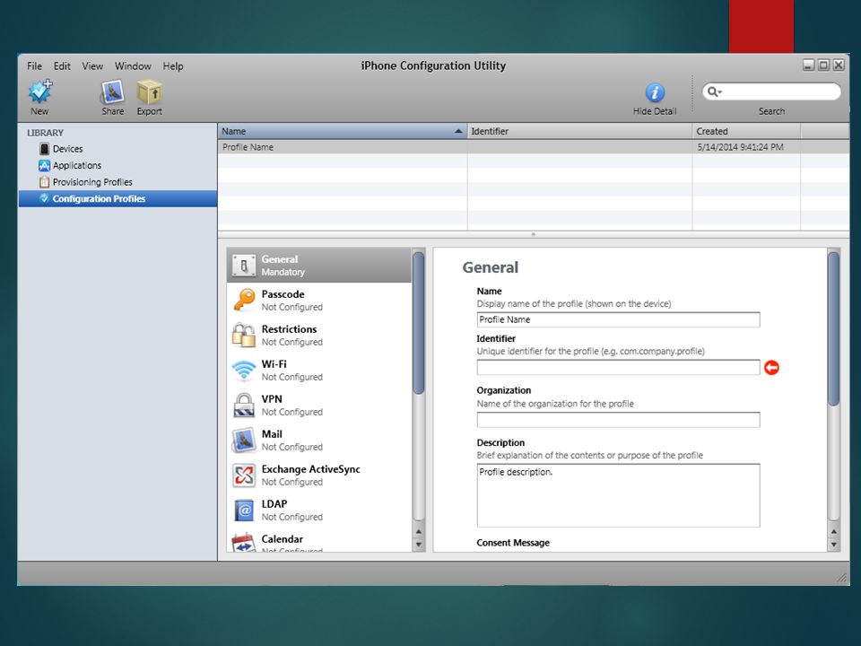Select the Calendar payload label

[283, 539]
